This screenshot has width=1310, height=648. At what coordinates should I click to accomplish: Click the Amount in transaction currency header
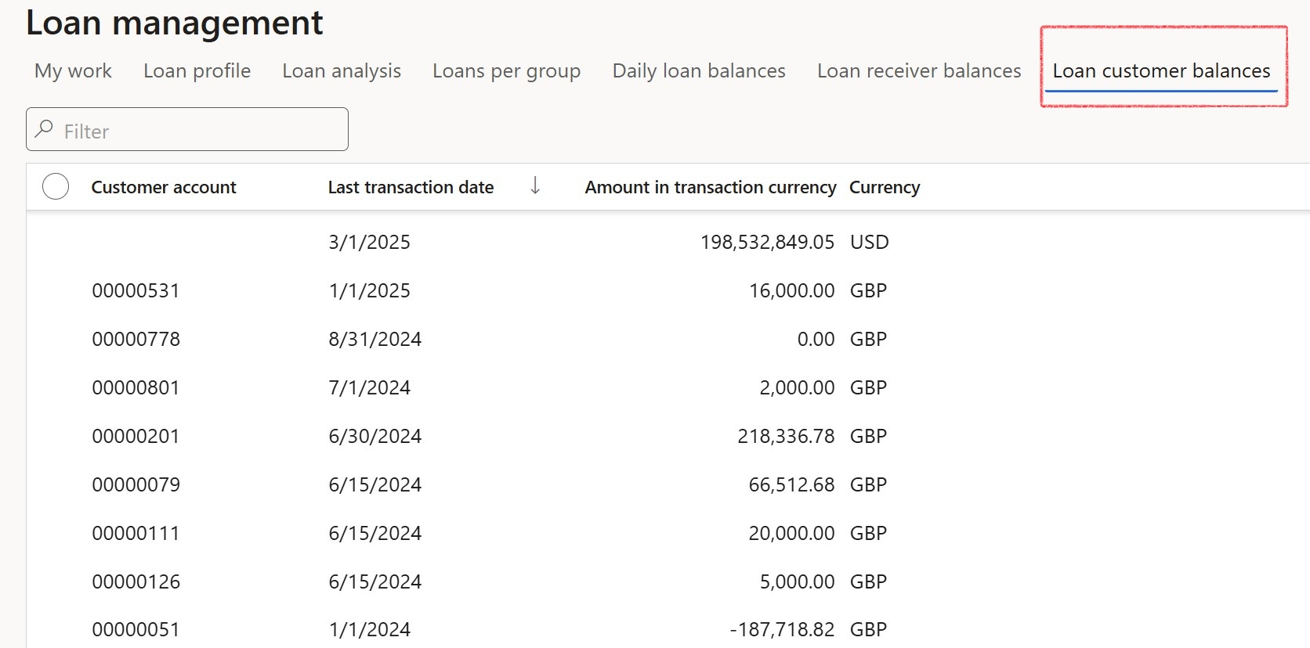pos(711,187)
